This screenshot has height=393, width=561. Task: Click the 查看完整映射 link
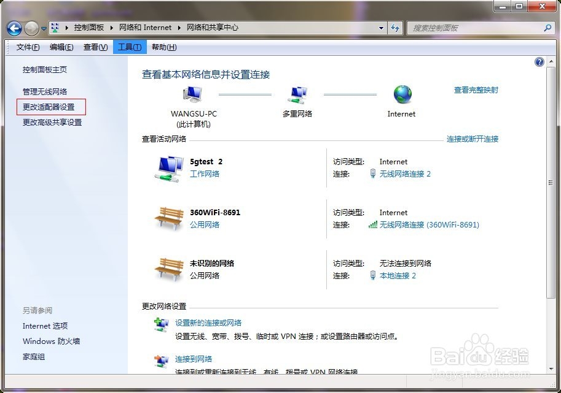[475, 90]
